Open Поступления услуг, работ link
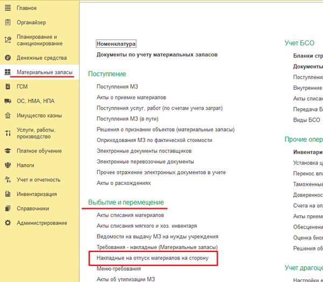Viewport: 323px width, 282px height. tap(159, 108)
